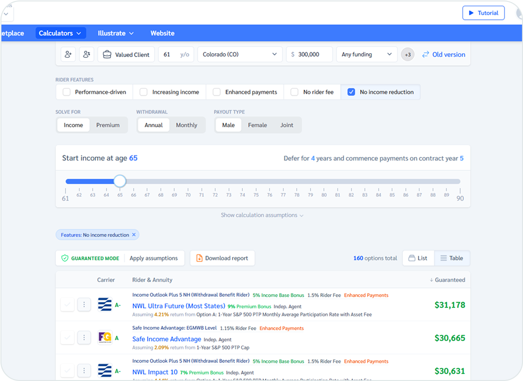The height and width of the screenshot is (381, 523).
Task: Choose Female payout type
Action: tap(257, 125)
